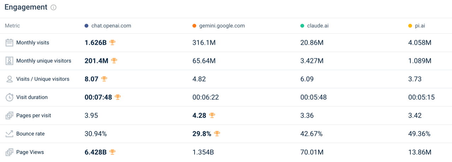Click the info icon beside Engagement heading
Image resolution: width=452 pixels, height=162 pixels.
pyautogui.click(x=54, y=7)
